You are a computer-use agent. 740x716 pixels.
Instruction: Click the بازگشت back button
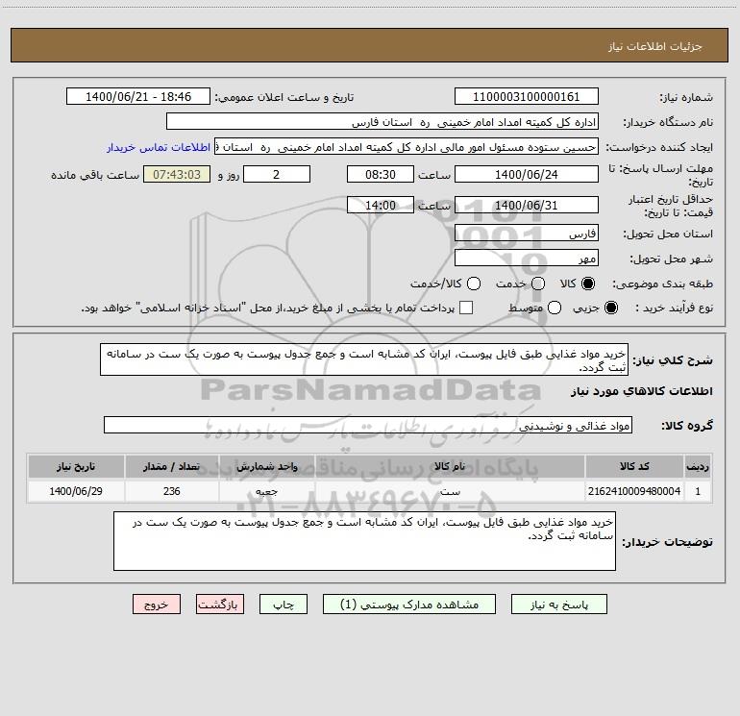pos(220,605)
